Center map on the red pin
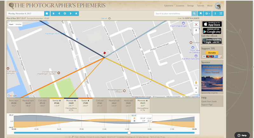 tap(196, 25)
